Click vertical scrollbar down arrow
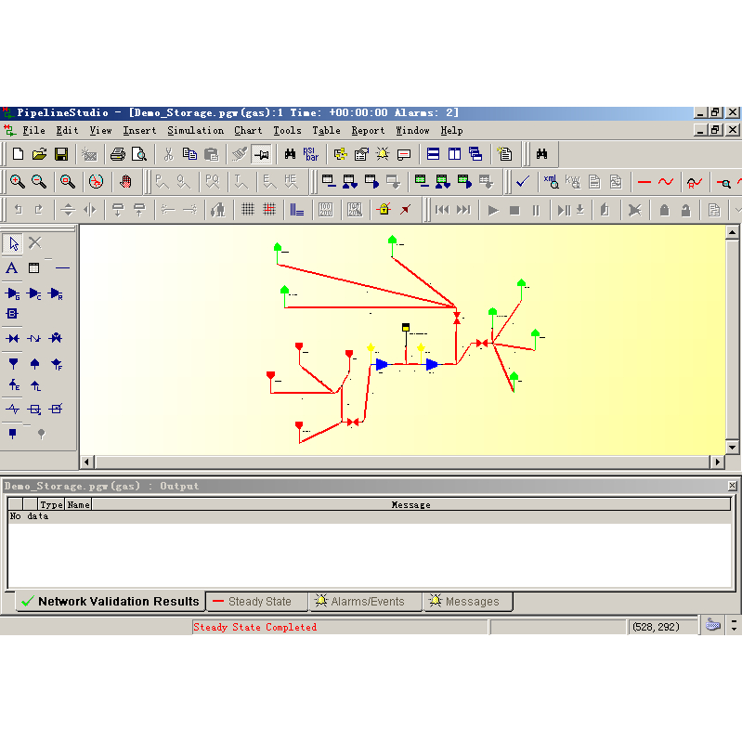 [x=732, y=448]
